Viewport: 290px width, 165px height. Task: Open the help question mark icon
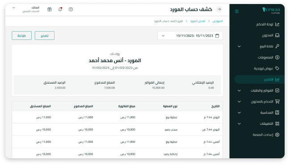pyautogui.click(x=71, y=9)
